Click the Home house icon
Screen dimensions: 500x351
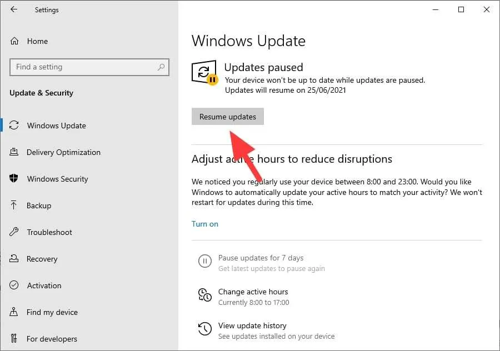pos(14,41)
